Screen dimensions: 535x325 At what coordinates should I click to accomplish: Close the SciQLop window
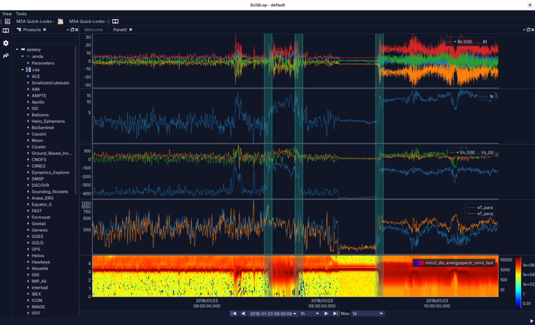530,5
